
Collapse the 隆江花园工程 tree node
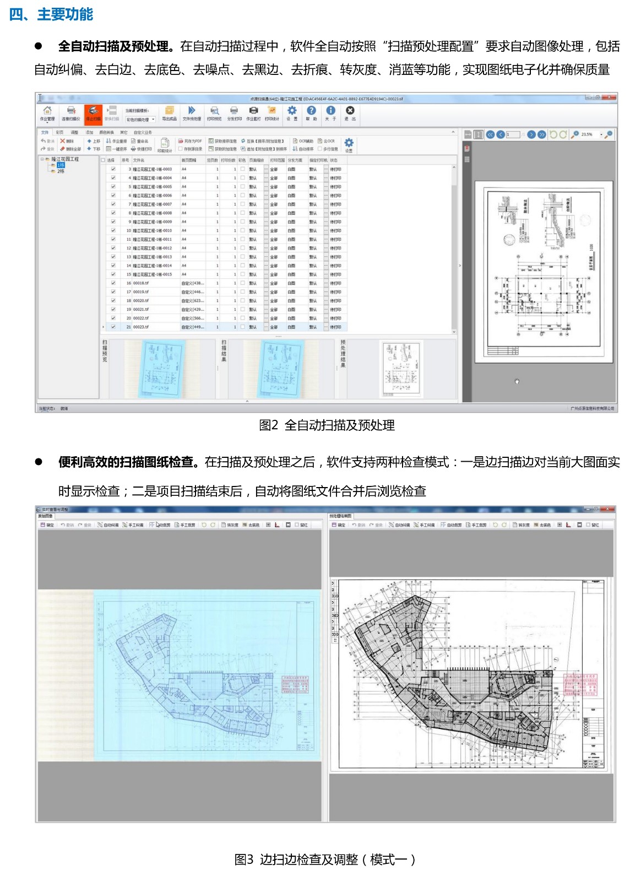tap(41, 159)
